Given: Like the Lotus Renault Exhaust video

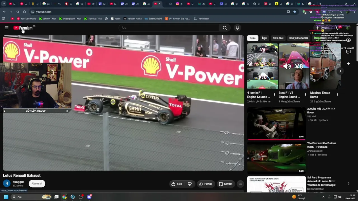Looking at the screenshot, I should pos(176,184).
